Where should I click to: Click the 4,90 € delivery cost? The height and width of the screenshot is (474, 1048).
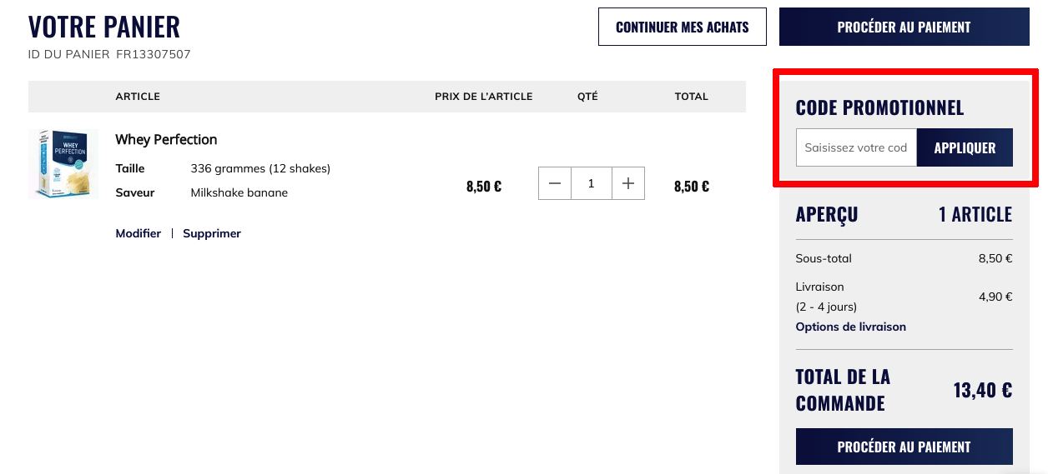(995, 297)
